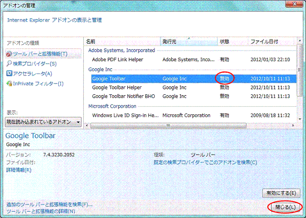Select the Google Toolbar row name

point(109,79)
